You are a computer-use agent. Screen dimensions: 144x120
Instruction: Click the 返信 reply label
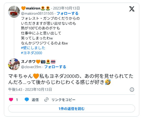pos(35,100)
